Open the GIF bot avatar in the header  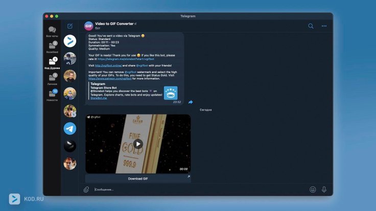point(88,26)
